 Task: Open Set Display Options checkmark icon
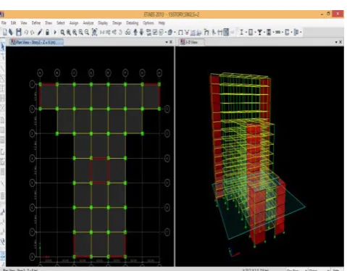point(155,32)
